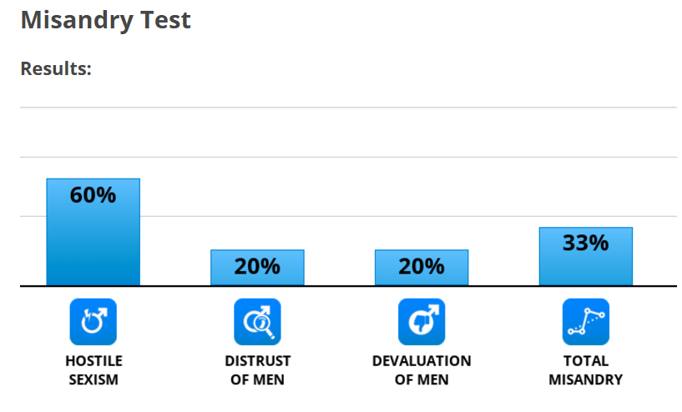682x412 pixels.
Task: Click the chart's black baseline axis
Action: click(348, 286)
